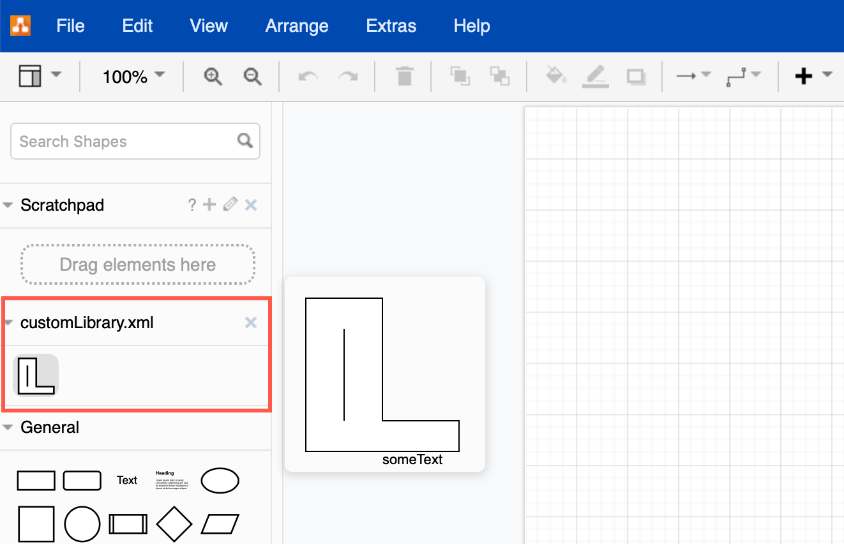This screenshot has width=844, height=544.
Task: Open the Arrange menu
Action: coord(296,26)
